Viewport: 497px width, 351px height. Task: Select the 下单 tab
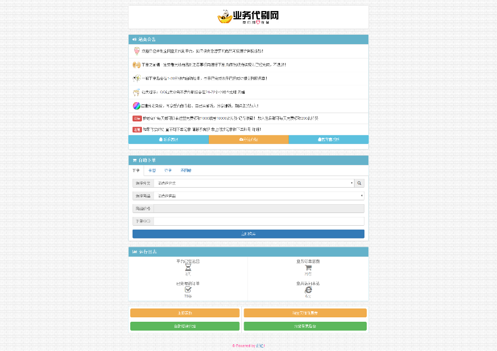(136, 171)
